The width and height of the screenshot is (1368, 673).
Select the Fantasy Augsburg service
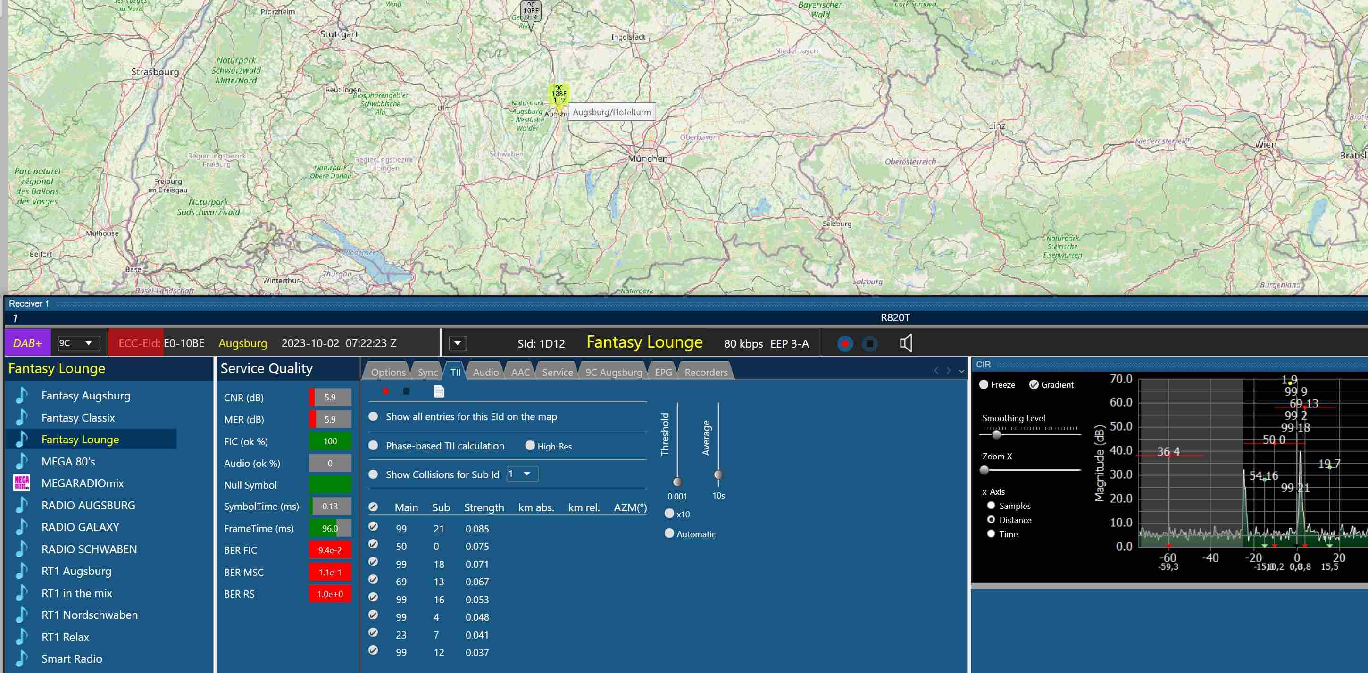tap(85, 395)
